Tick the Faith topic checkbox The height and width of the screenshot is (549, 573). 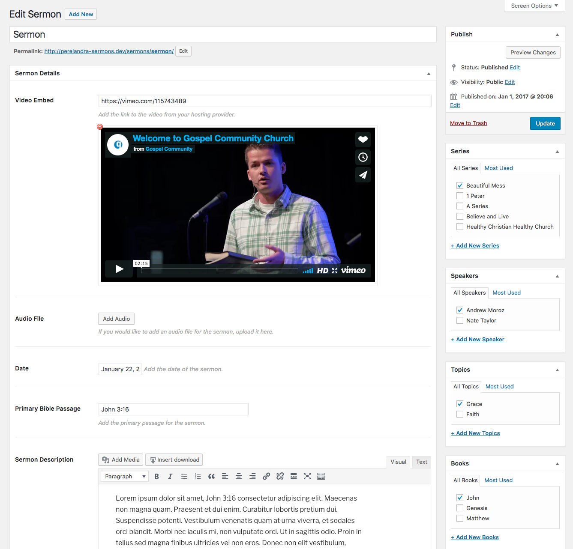tap(460, 414)
